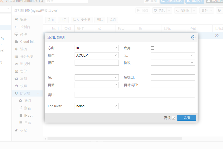
Task: Open 权限 permissions menu item
Action: (x=23, y=130)
